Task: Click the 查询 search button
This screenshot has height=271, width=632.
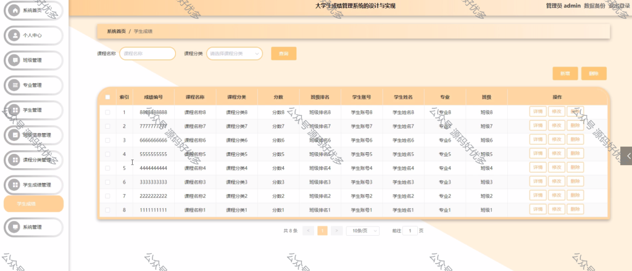Action: coord(284,54)
